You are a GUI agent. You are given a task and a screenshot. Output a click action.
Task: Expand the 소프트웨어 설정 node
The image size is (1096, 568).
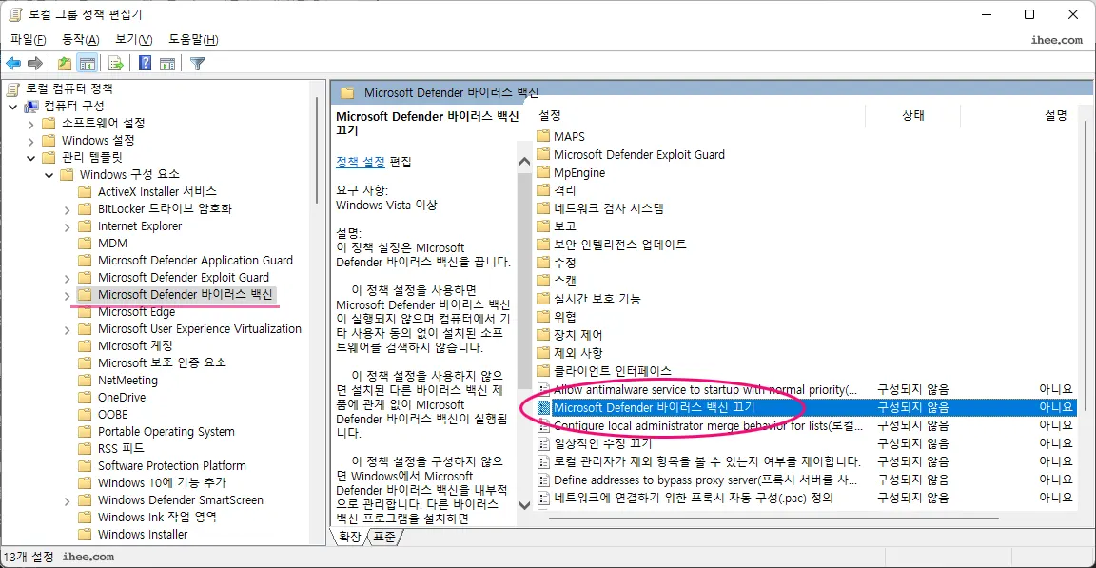(x=30, y=124)
